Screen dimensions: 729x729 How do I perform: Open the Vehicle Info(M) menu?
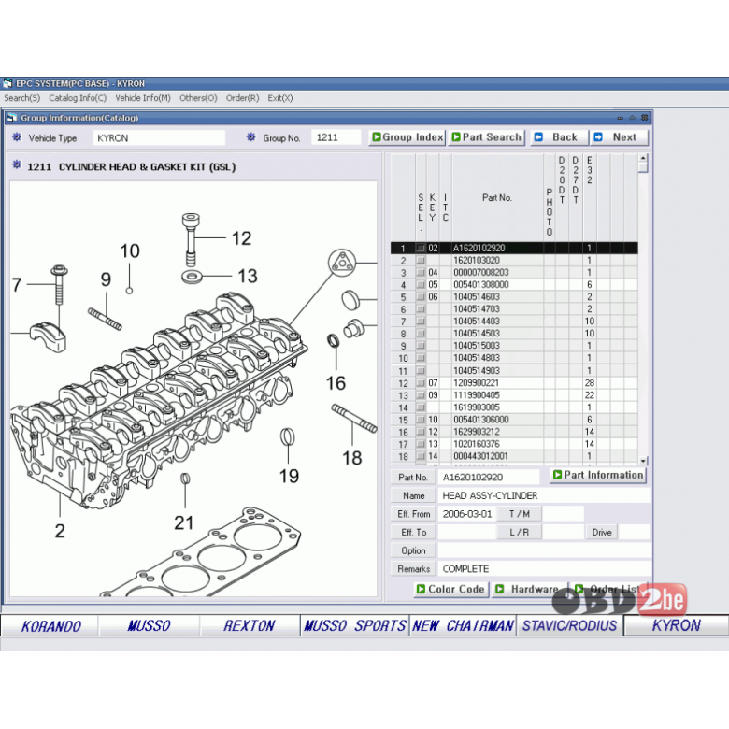[143, 98]
